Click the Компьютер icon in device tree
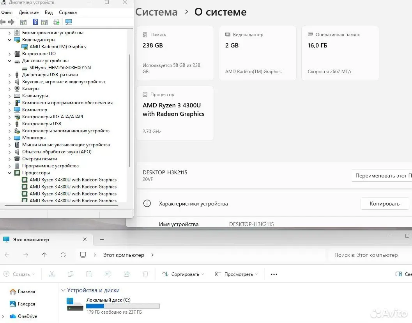Image resolution: width=412 pixels, height=323 pixels. coord(17,110)
